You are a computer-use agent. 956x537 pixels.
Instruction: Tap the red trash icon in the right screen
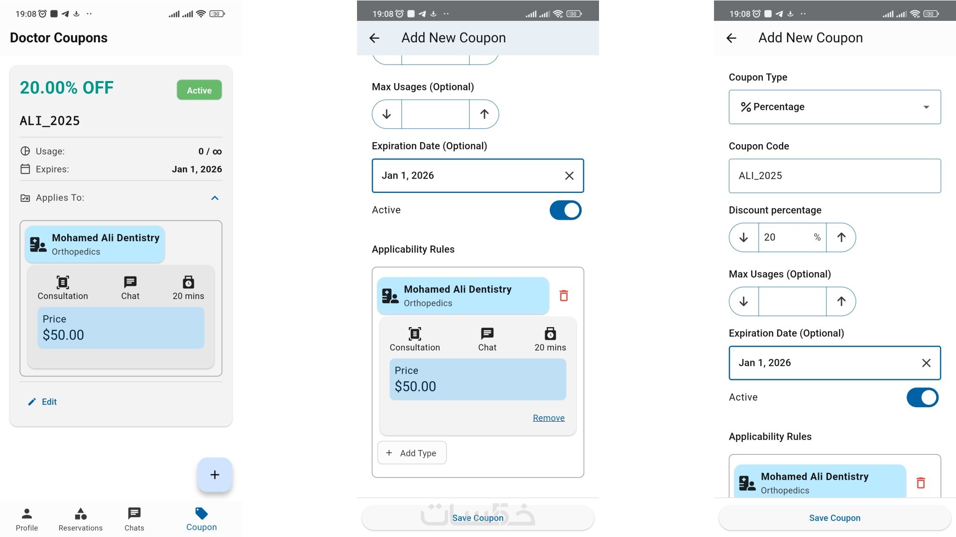(921, 483)
